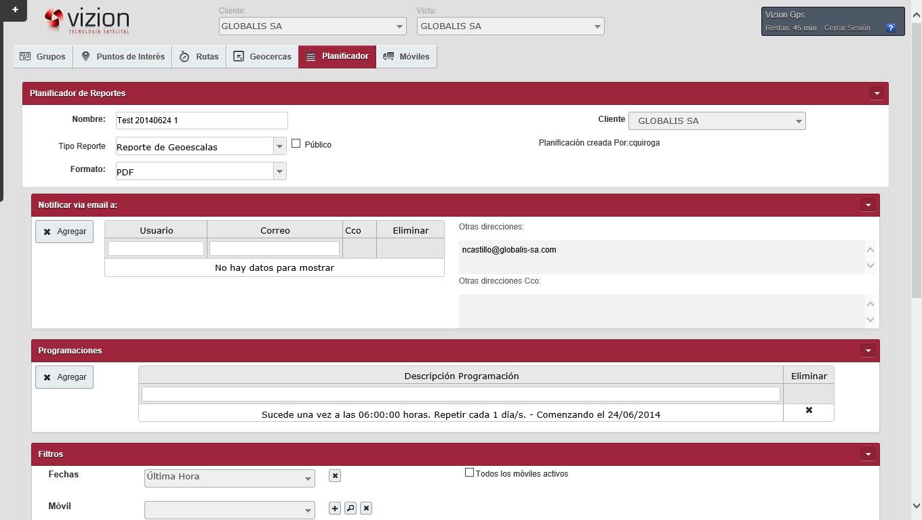Click Cerrar Sesión link
922x520 pixels.
pyautogui.click(x=847, y=28)
